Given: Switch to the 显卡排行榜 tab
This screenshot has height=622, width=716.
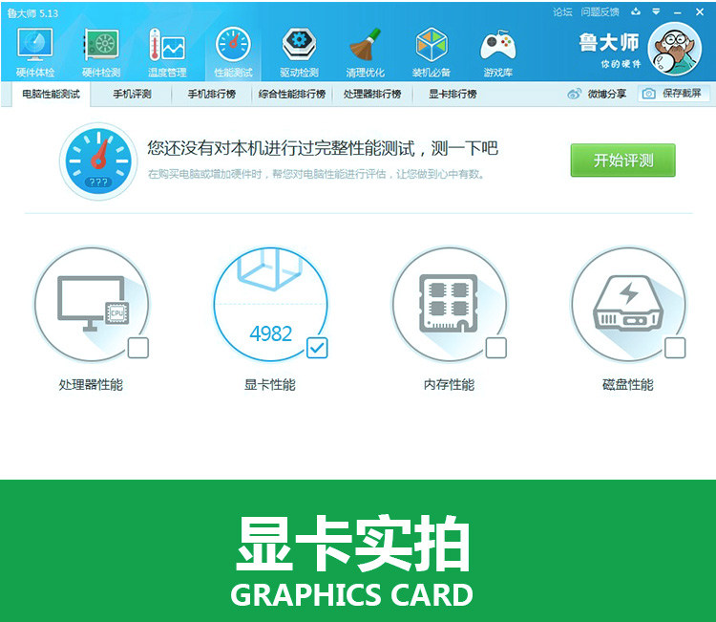Looking at the screenshot, I should coord(453,95).
